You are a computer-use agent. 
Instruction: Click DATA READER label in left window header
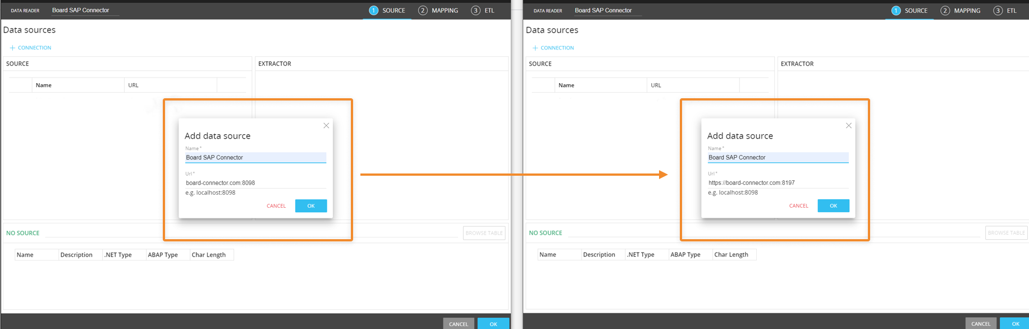25,11
